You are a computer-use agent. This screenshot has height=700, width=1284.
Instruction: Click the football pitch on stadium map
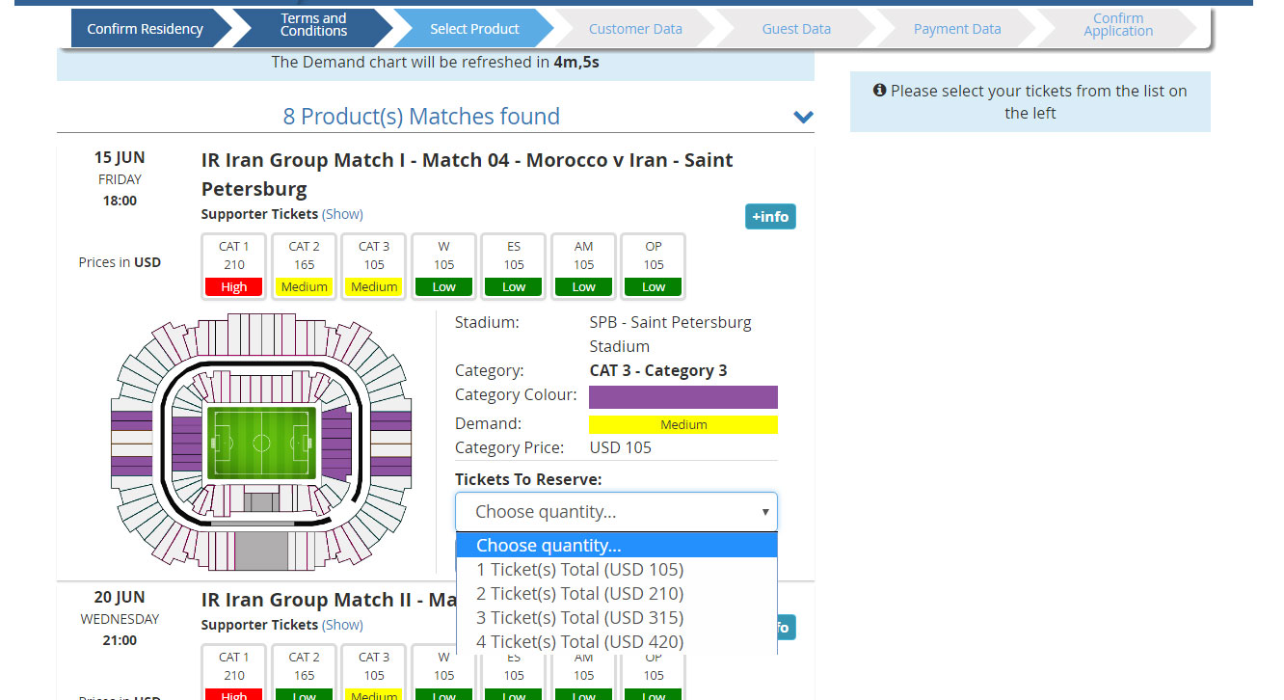[x=261, y=443]
